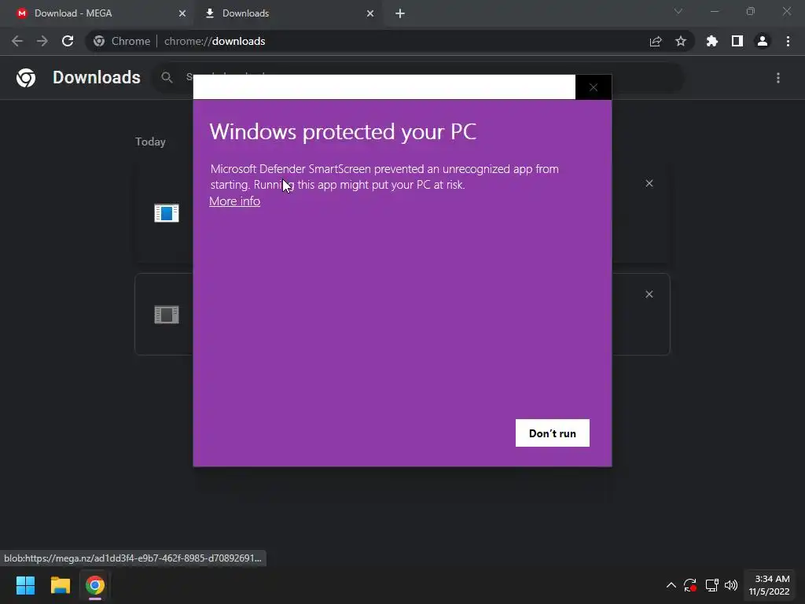Toggle the browser side panel
The width and height of the screenshot is (805, 604).
pyautogui.click(x=737, y=41)
